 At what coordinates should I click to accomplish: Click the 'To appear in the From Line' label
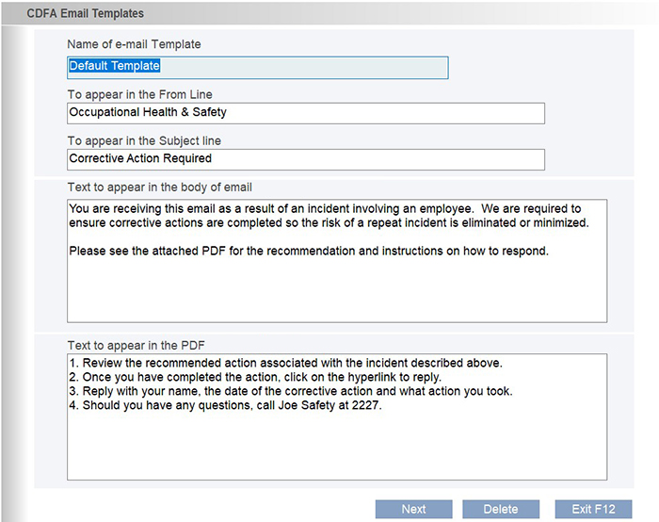coord(139,94)
